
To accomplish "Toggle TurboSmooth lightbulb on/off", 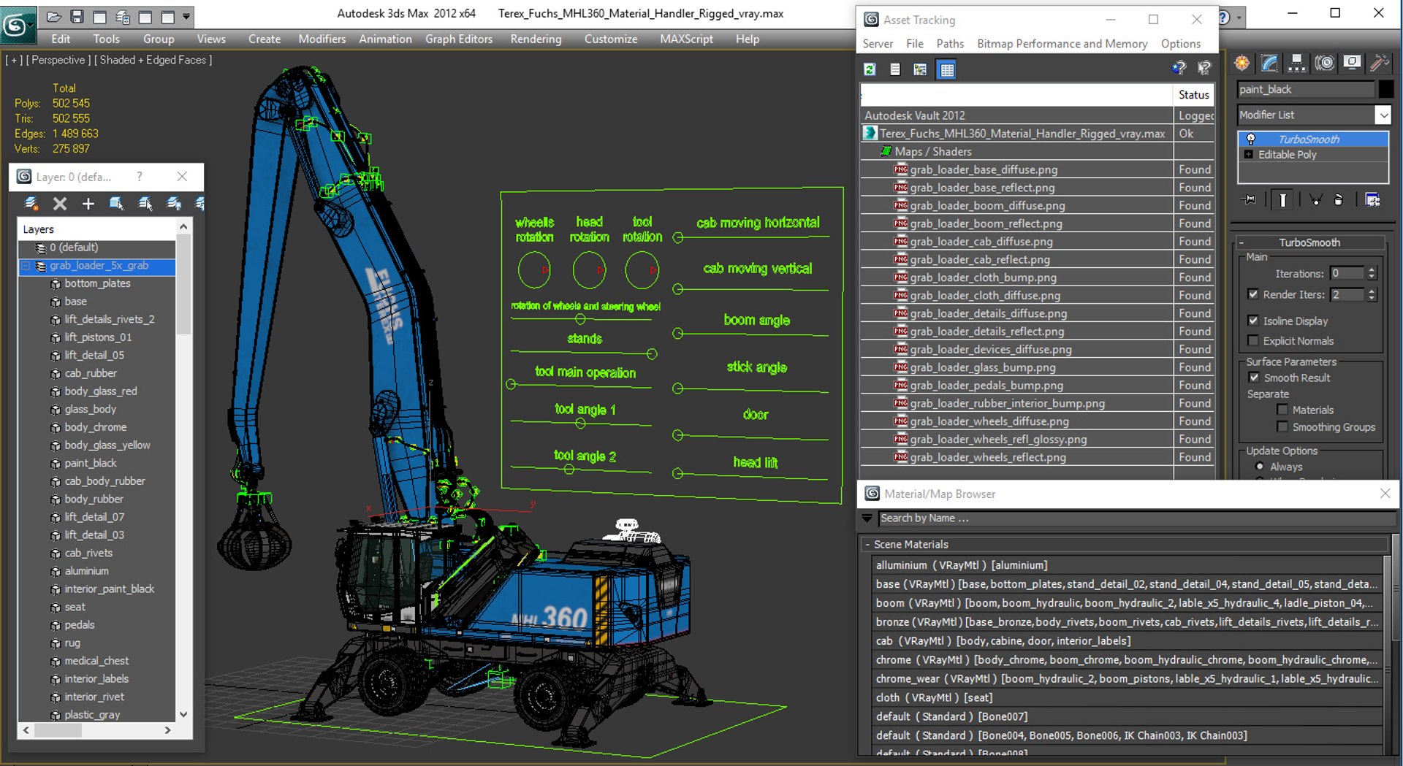I will [x=1250, y=139].
